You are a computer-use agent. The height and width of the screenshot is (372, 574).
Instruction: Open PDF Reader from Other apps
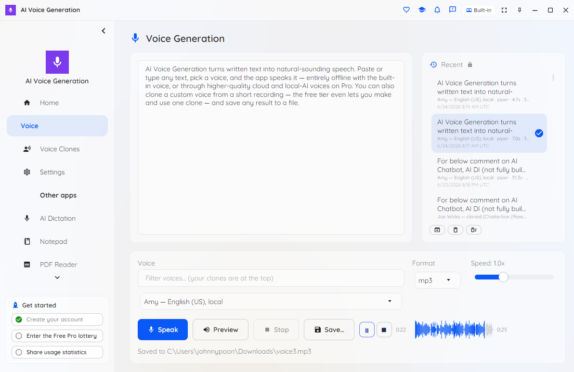[x=57, y=265]
